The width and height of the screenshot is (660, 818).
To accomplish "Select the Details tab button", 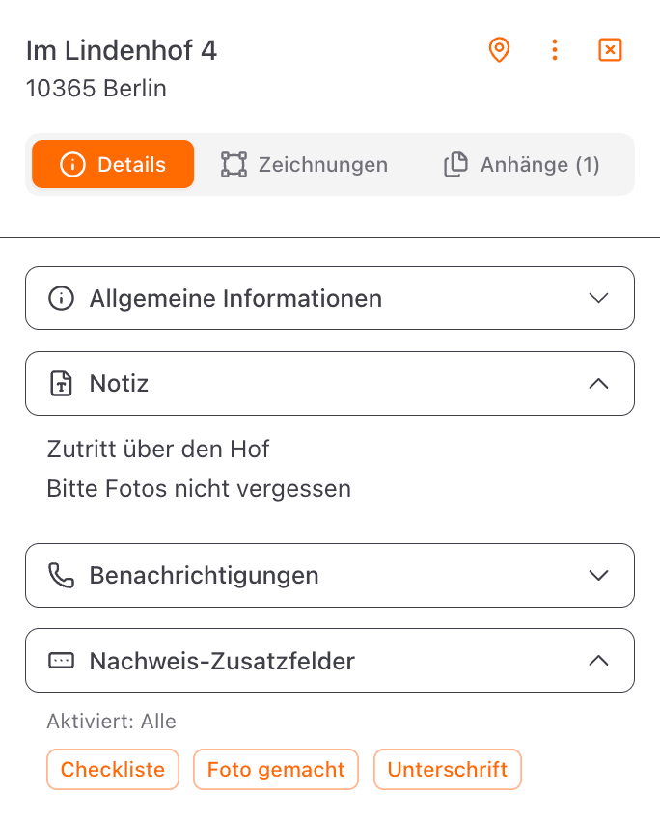I will (x=112, y=164).
